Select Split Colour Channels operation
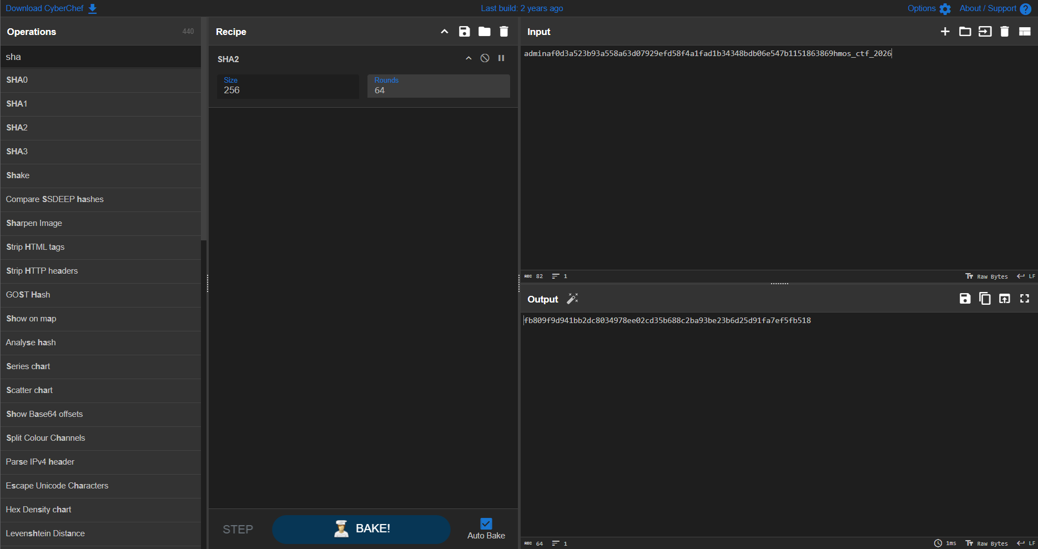 100,438
